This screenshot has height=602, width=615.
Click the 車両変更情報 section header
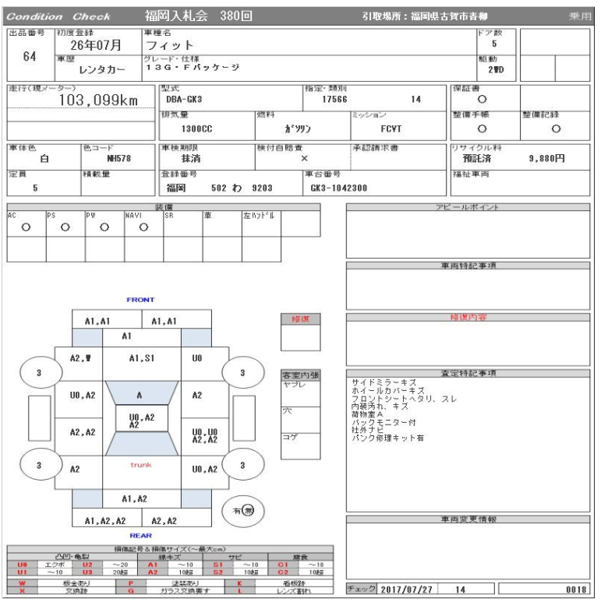click(468, 519)
